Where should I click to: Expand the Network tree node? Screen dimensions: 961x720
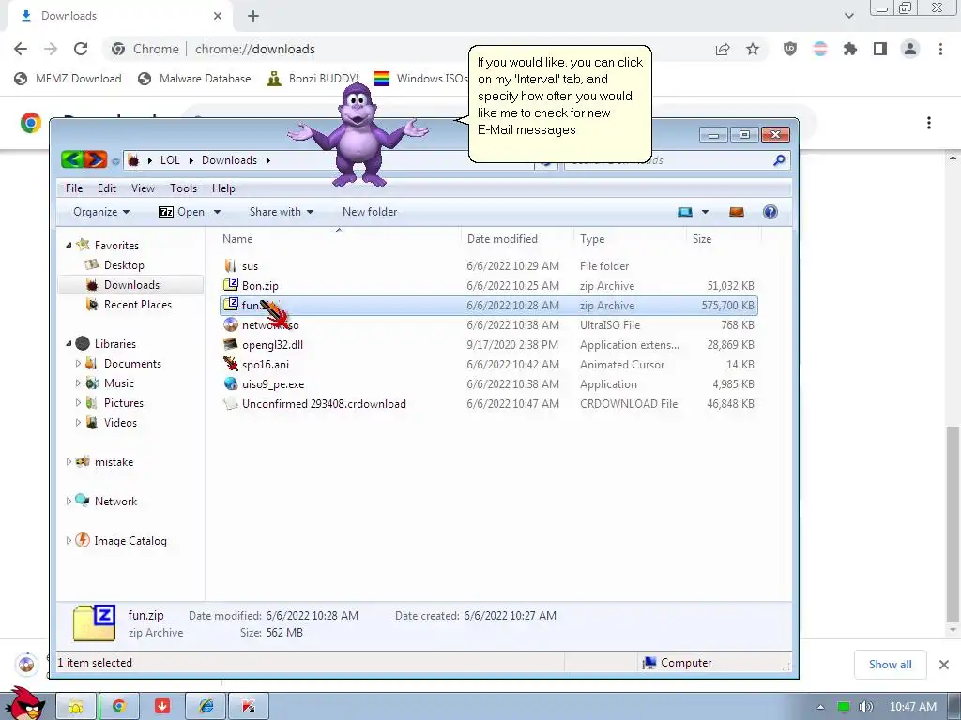pyautogui.click(x=69, y=501)
